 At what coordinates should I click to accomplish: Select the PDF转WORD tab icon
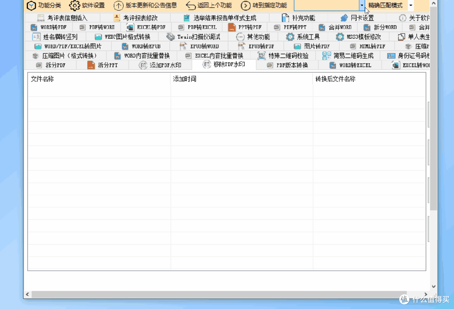(82, 27)
